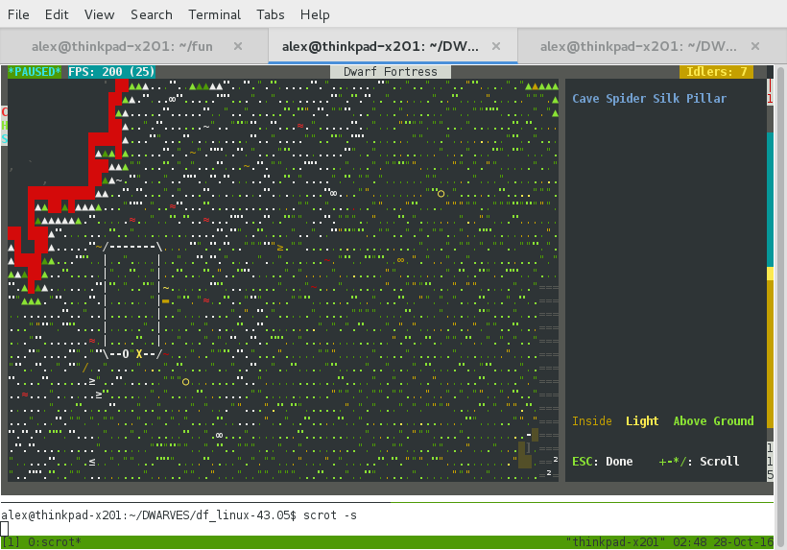Close the ~/fun terminal tab
This screenshot has width=787, height=550.
tap(238, 46)
